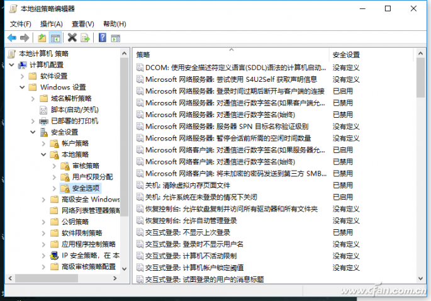Viewport: 431px width, 301px height.
Task: Click the show/hide action pane icon
Action: pyautogui.click(x=115, y=38)
